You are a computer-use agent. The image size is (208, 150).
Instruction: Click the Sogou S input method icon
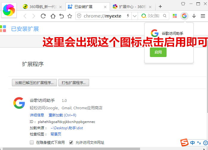(x=184, y=143)
